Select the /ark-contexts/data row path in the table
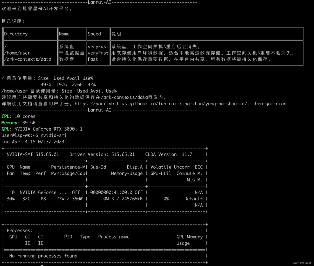 28,60
